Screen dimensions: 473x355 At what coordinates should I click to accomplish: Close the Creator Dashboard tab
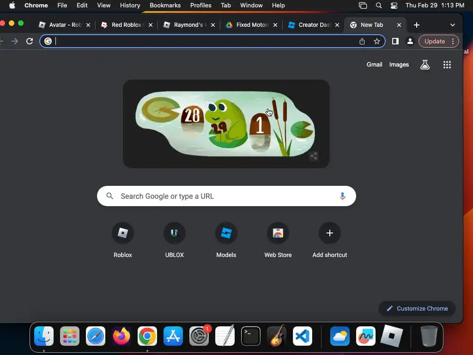(x=337, y=25)
